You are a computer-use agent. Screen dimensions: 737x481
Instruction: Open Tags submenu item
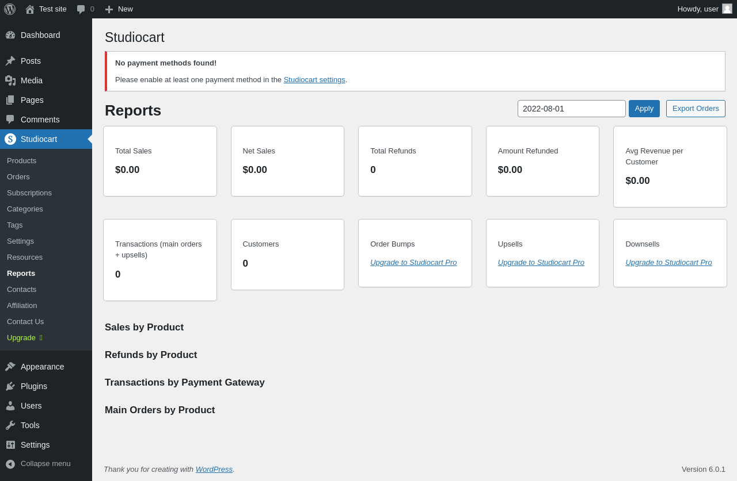[x=15, y=225]
